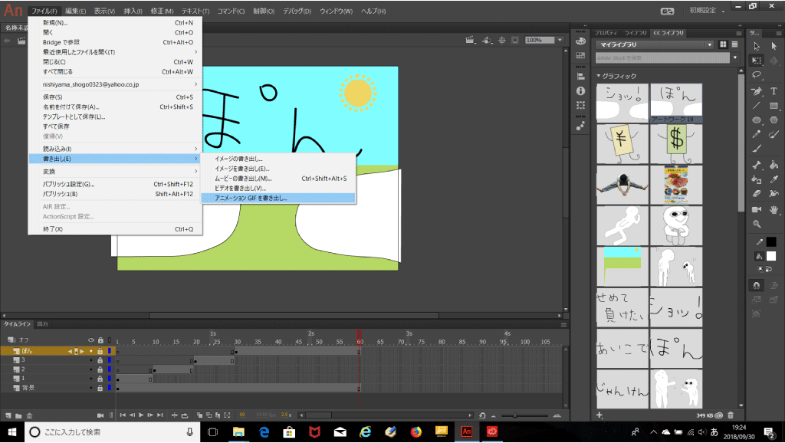
Task: Click the black stroke color swatch
Action: click(x=771, y=241)
